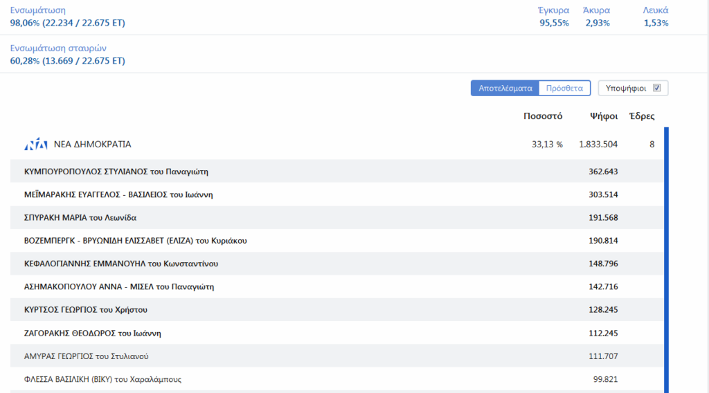
Task: Click the Ψήφοι column header
Action: point(604,116)
